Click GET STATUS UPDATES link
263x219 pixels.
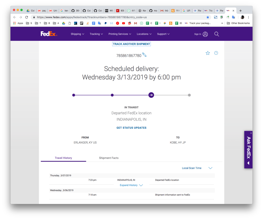(x=131, y=128)
